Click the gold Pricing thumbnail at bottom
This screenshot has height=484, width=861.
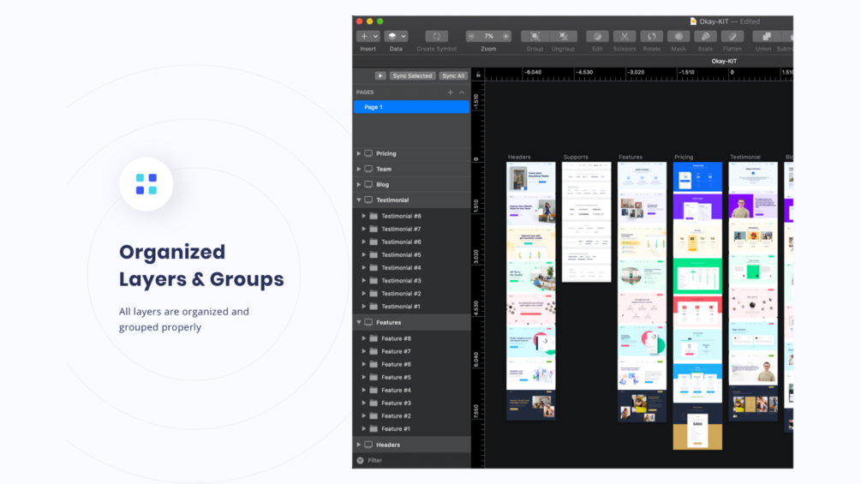tap(697, 427)
